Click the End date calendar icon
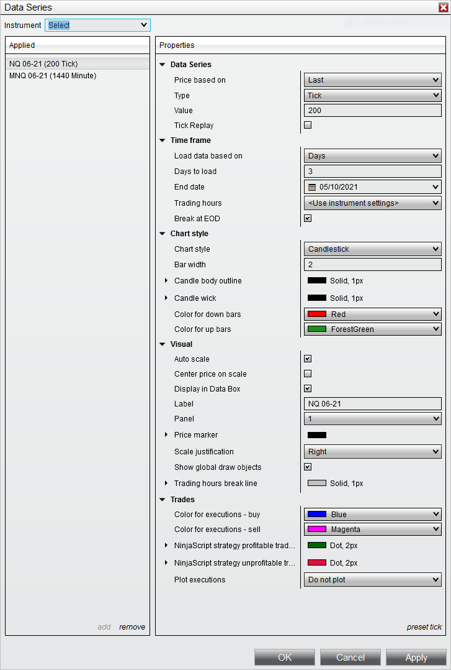This screenshot has height=670, width=451. 312,187
